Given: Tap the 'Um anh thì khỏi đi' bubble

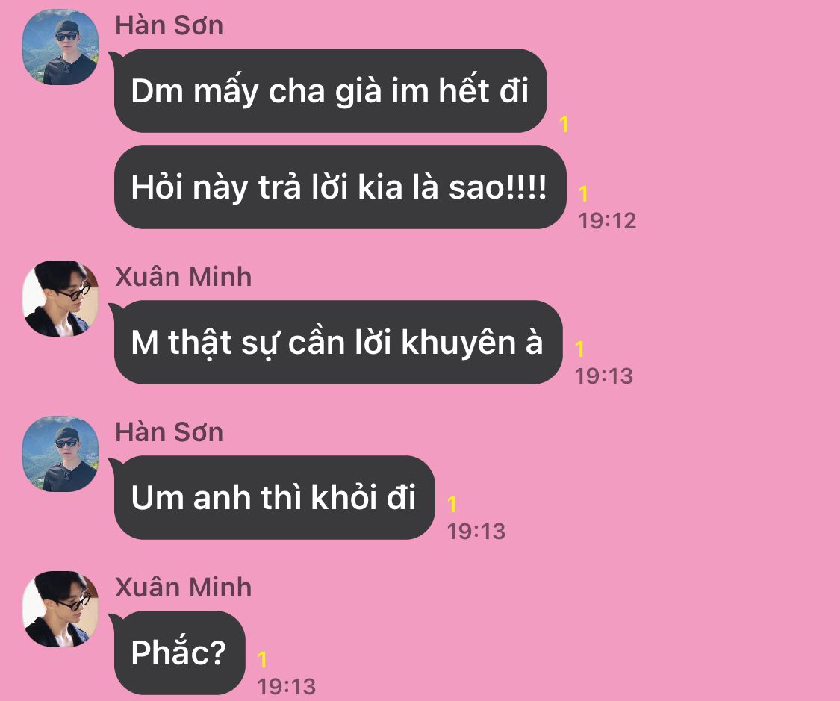Looking at the screenshot, I should coord(274,497).
